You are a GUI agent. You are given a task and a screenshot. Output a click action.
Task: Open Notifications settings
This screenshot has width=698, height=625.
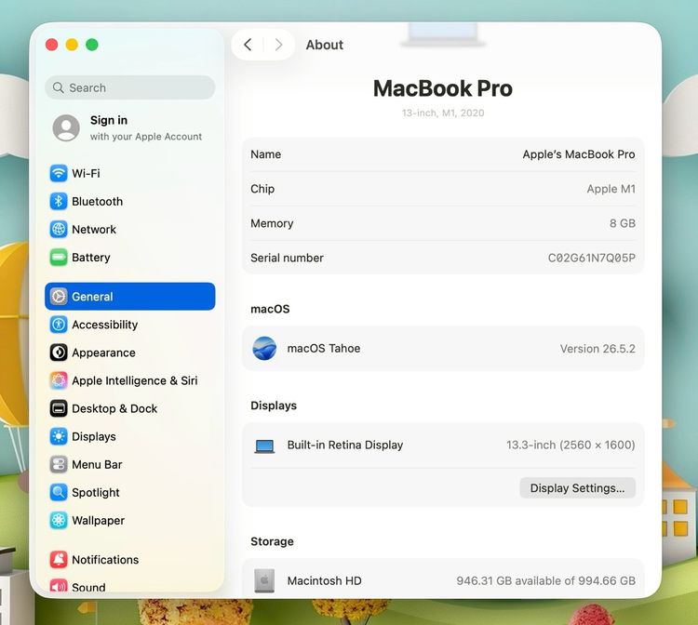(x=130, y=559)
